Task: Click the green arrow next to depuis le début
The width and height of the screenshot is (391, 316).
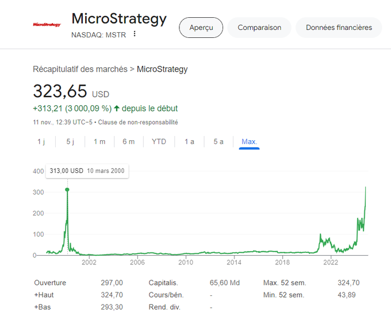Action: (117, 109)
